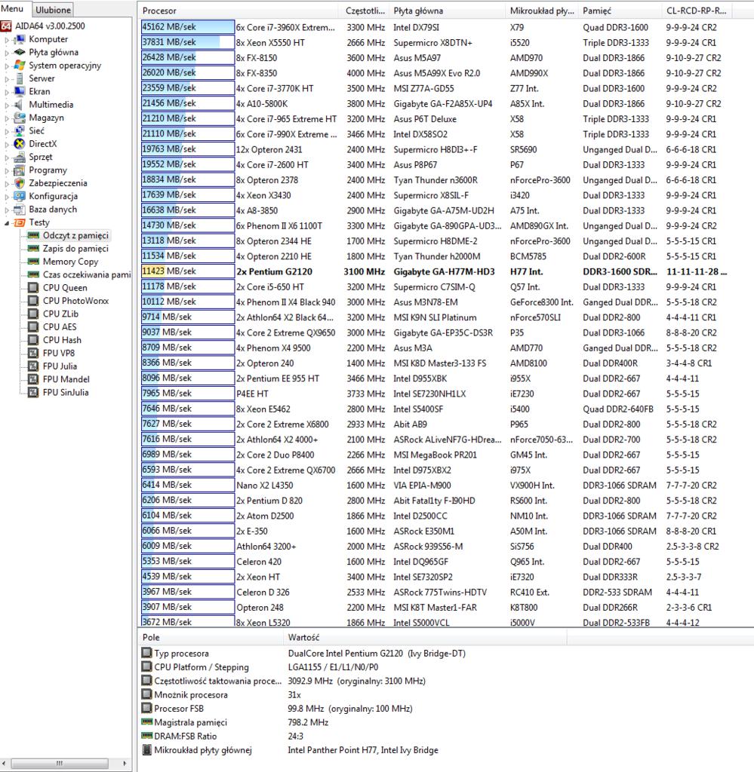Image resolution: width=754 pixels, height=772 pixels.
Task: Expand the Komputer tree node
Action: click(x=7, y=39)
